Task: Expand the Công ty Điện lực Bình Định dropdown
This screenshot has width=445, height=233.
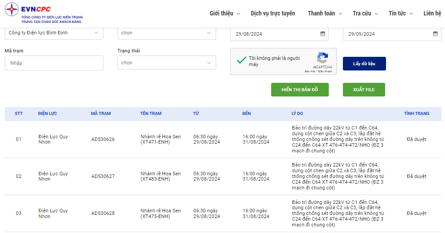Action: [54, 33]
